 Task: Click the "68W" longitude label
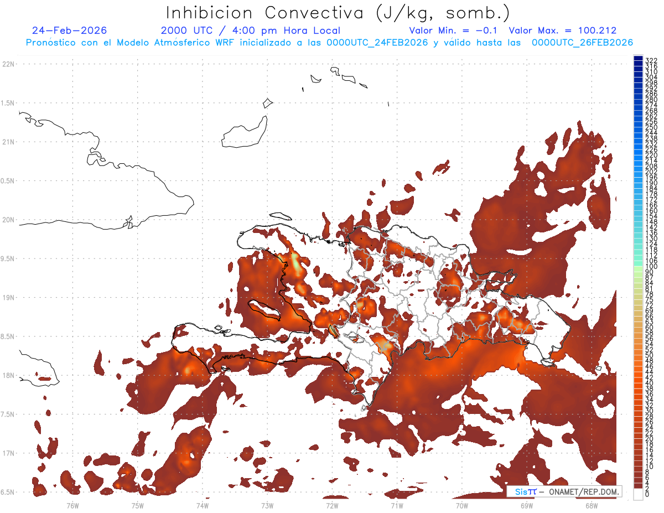pyautogui.click(x=591, y=505)
